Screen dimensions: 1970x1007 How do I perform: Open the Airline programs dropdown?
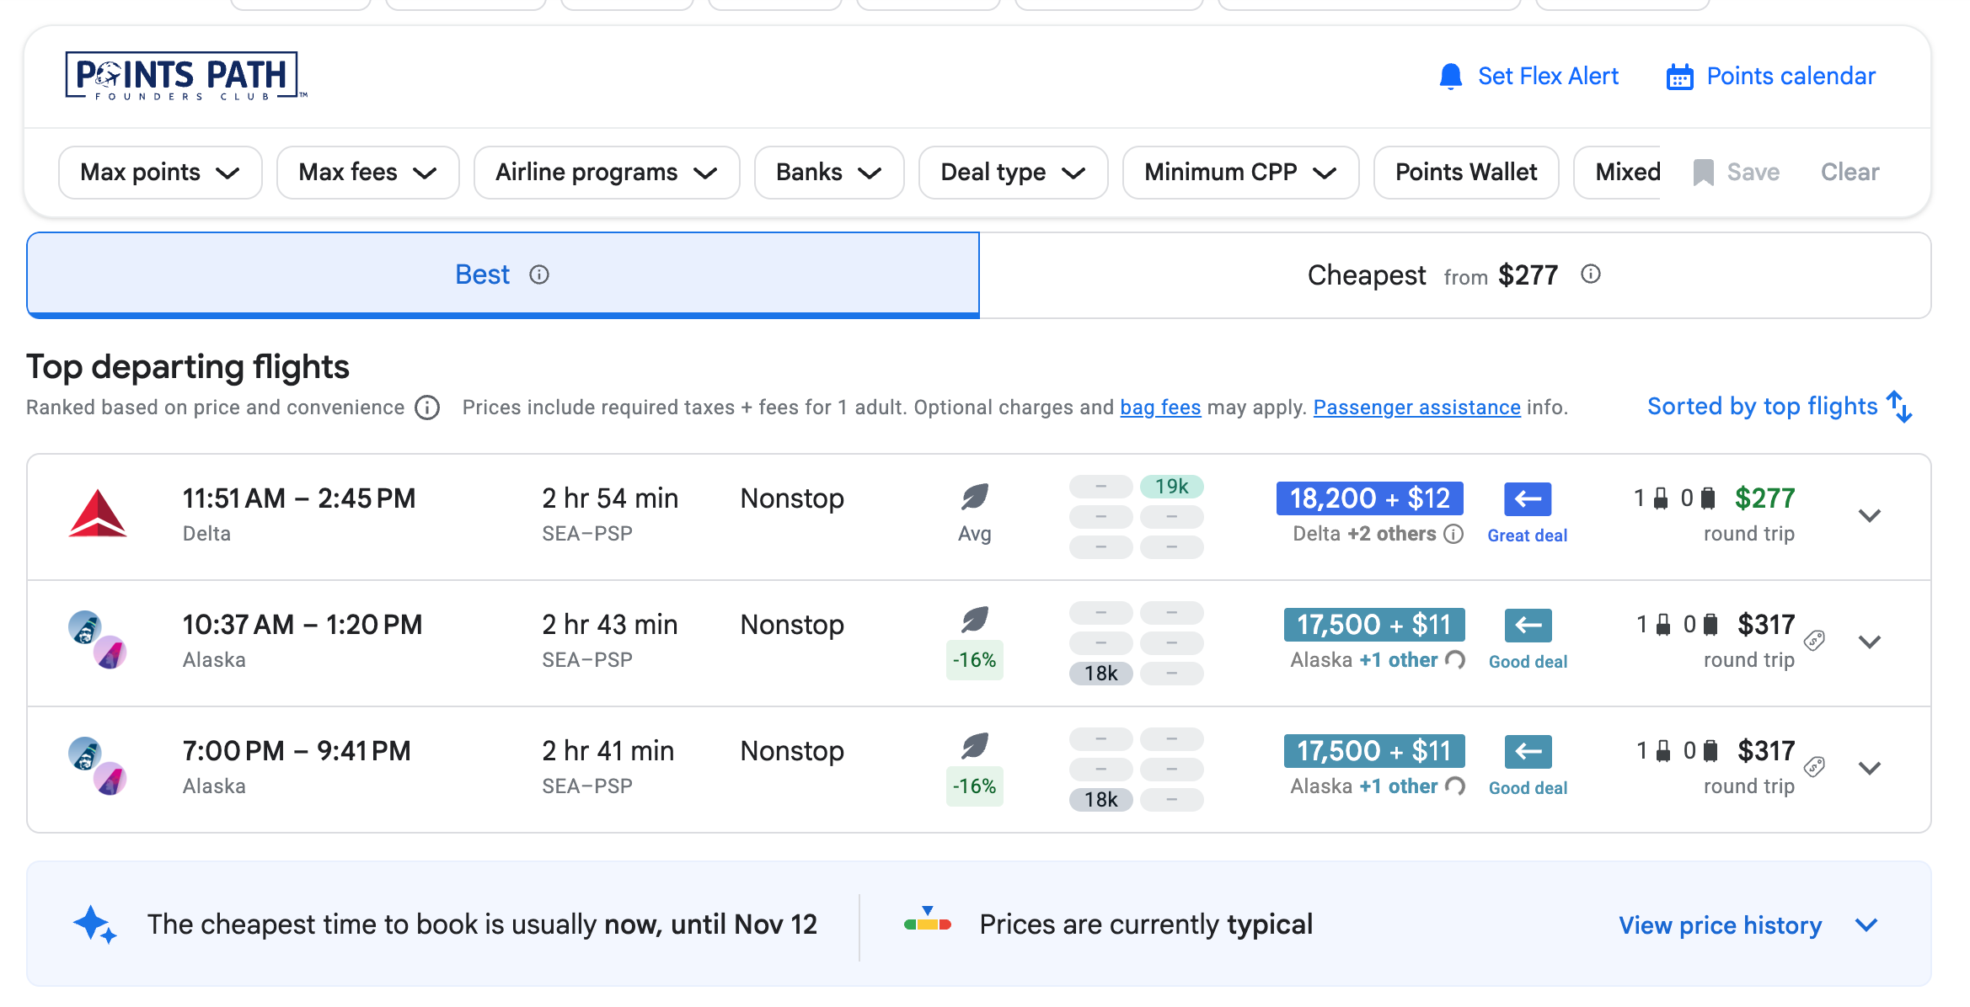[x=607, y=173]
